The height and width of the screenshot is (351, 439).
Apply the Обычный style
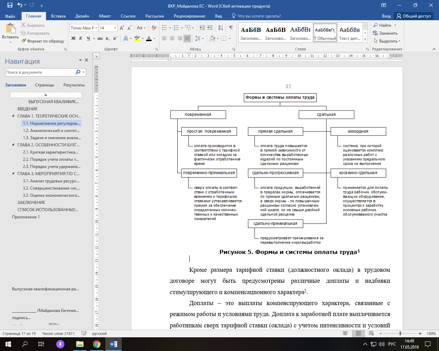[325, 33]
